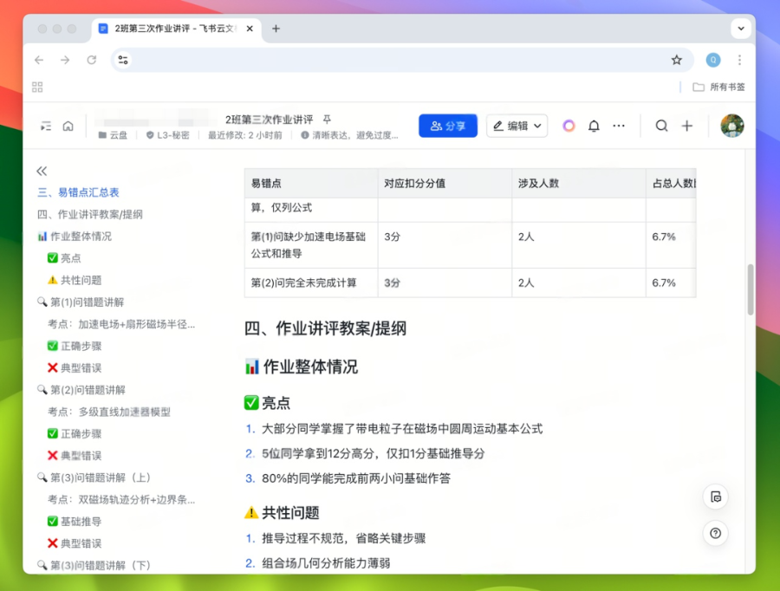
Task: Open 考点：加速电场+扇形磁场半径 outline item
Action: [x=121, y=324]
